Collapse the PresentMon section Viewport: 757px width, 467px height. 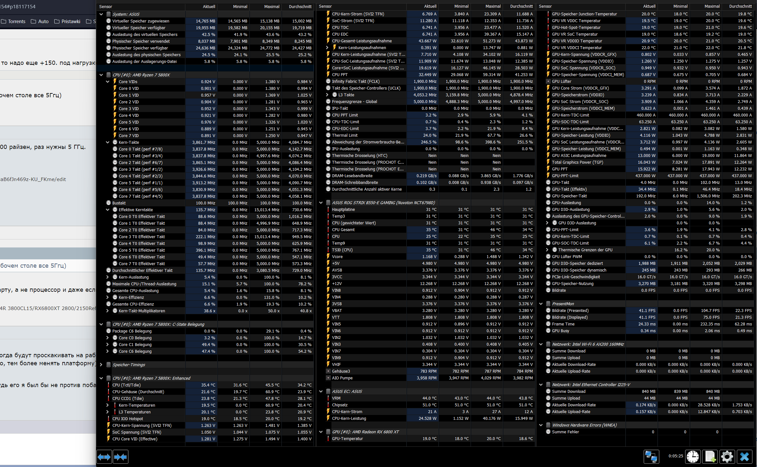pyautogui.click(x=541, y=304)
